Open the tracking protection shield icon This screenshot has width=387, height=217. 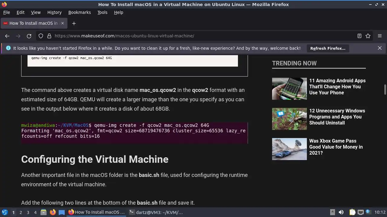pos(41,36)
